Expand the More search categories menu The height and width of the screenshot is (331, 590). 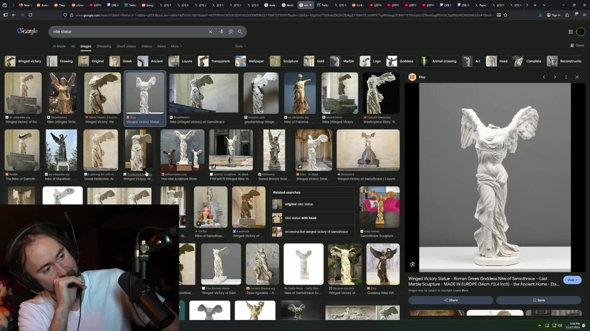[x=177, y=46]
